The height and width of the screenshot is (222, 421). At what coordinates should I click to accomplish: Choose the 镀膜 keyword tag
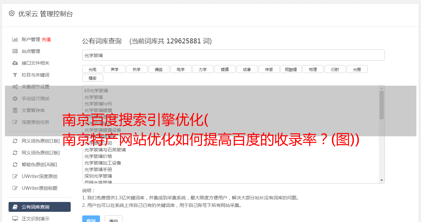coord(225,69)
